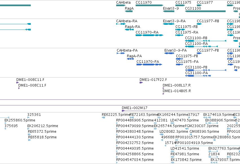Select the CG11975-PB protein feature
This screenshot has height=164, width=240.
tap(180, 59)
